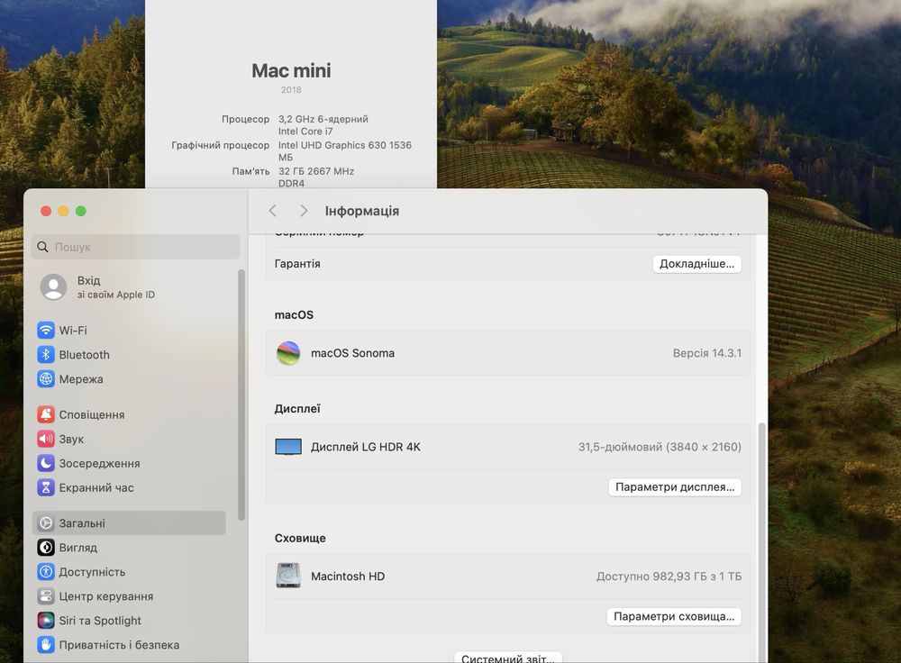Click the macOS Sonoma icon
The height and width of the screenshot is (663, 901).
[x=288, y=353]
